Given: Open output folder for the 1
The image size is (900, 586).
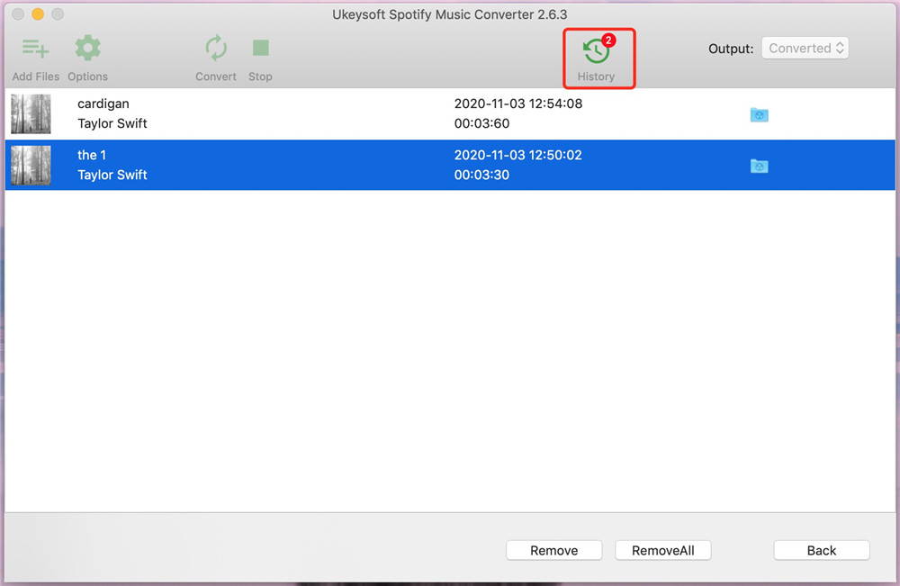Looking at the screenshot, I should coord(759,166).
